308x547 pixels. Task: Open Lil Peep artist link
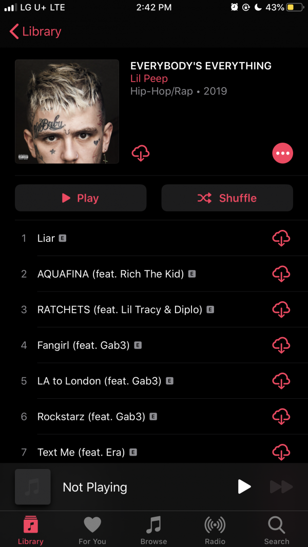click(x=149, y=79)
